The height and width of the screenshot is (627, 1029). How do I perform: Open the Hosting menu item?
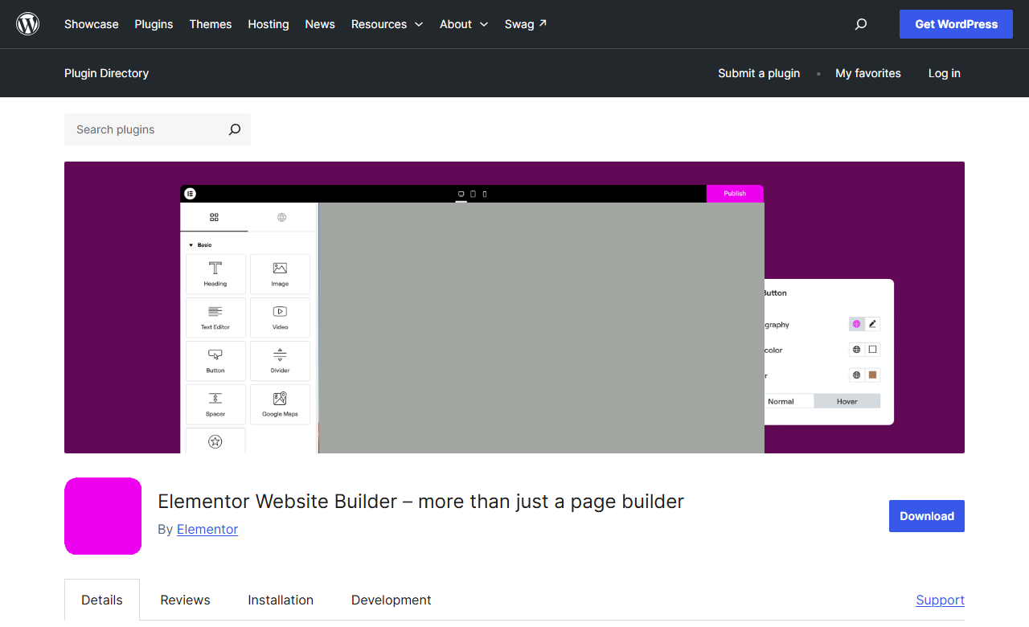coord(269,24)
